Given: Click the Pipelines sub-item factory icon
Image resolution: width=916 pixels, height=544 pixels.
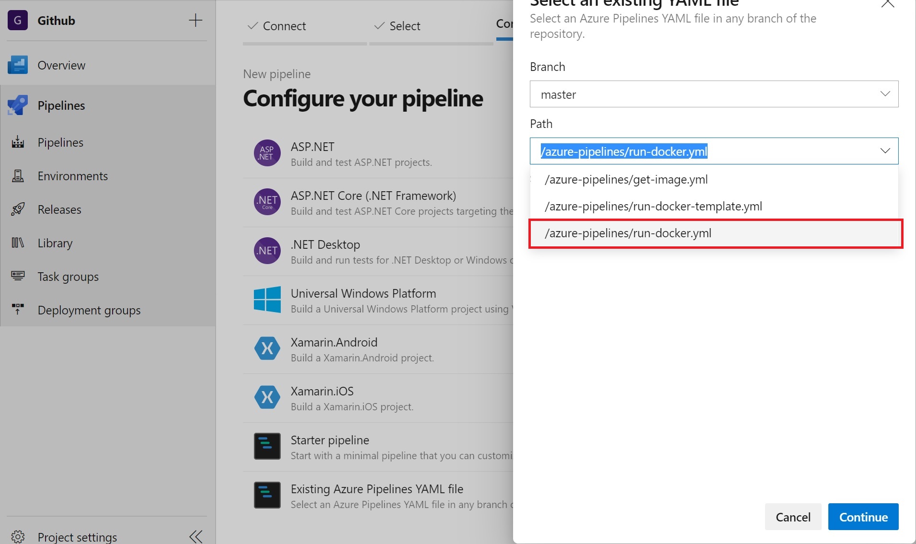Looking at the screenshot, I should pos(18,142).
